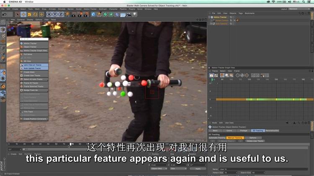Click the coordinate system icon after Z

click(x=67, y=14)
